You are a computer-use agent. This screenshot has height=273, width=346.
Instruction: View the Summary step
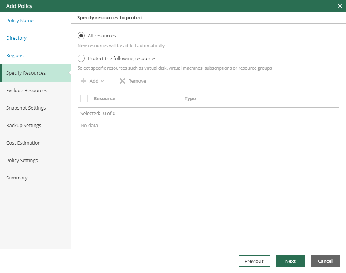pyautogui.click(x=17, y=178)
